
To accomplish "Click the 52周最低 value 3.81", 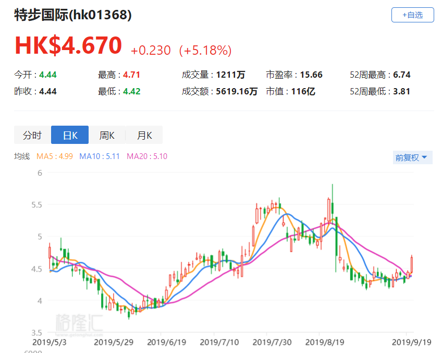I will click(x=401, y=91).
